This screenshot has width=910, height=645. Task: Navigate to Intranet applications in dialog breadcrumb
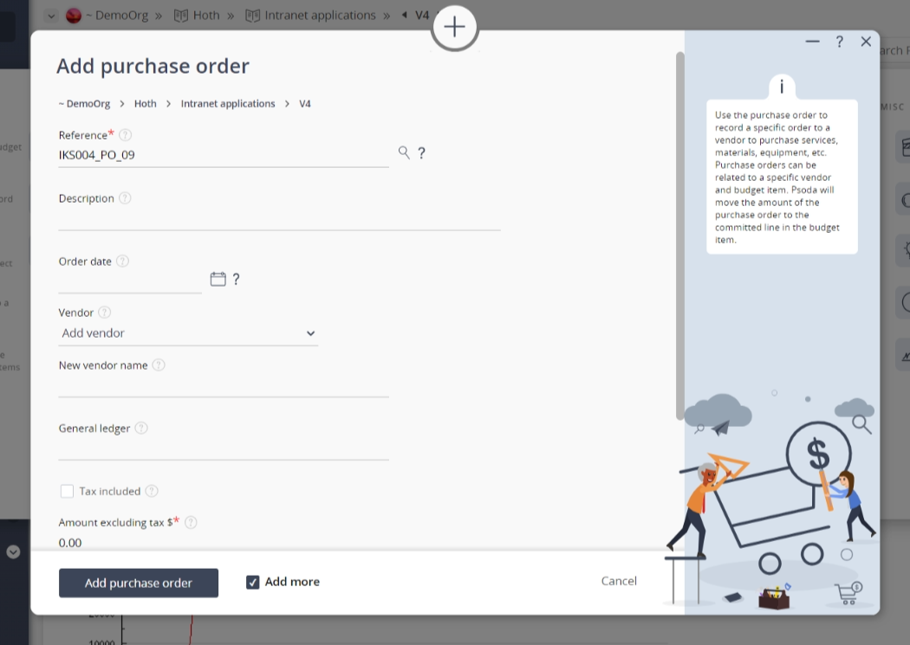tap(228, 104)
